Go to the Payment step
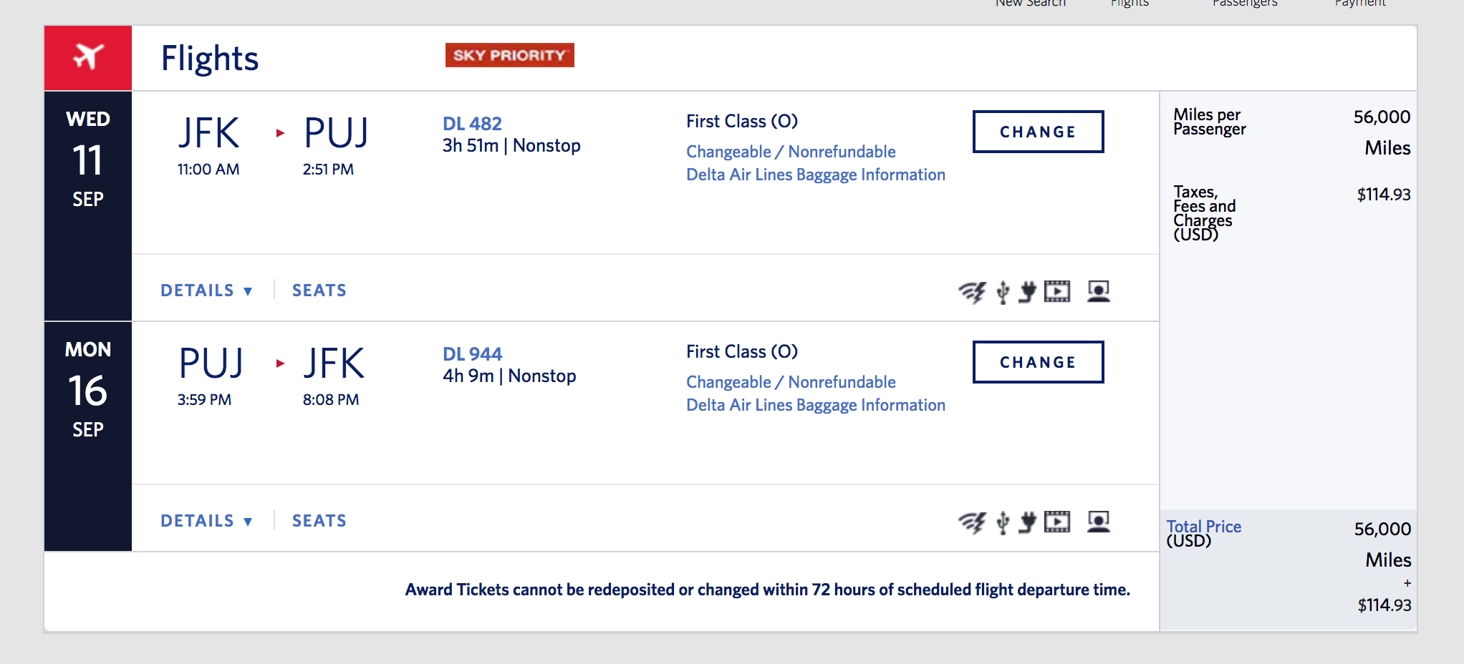The height and width of the screenshot is (664, 1464). tap(1359, 4)
